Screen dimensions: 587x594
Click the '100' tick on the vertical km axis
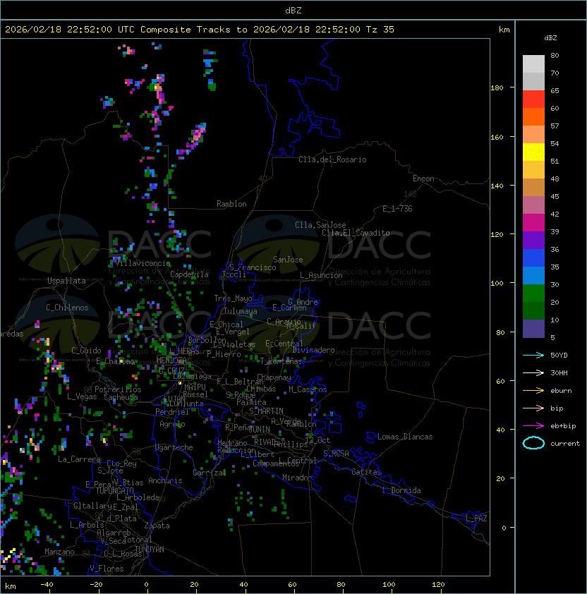point(497,284)
